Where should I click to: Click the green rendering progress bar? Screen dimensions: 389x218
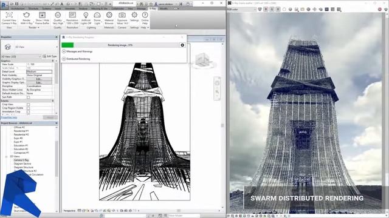(67, 45)
